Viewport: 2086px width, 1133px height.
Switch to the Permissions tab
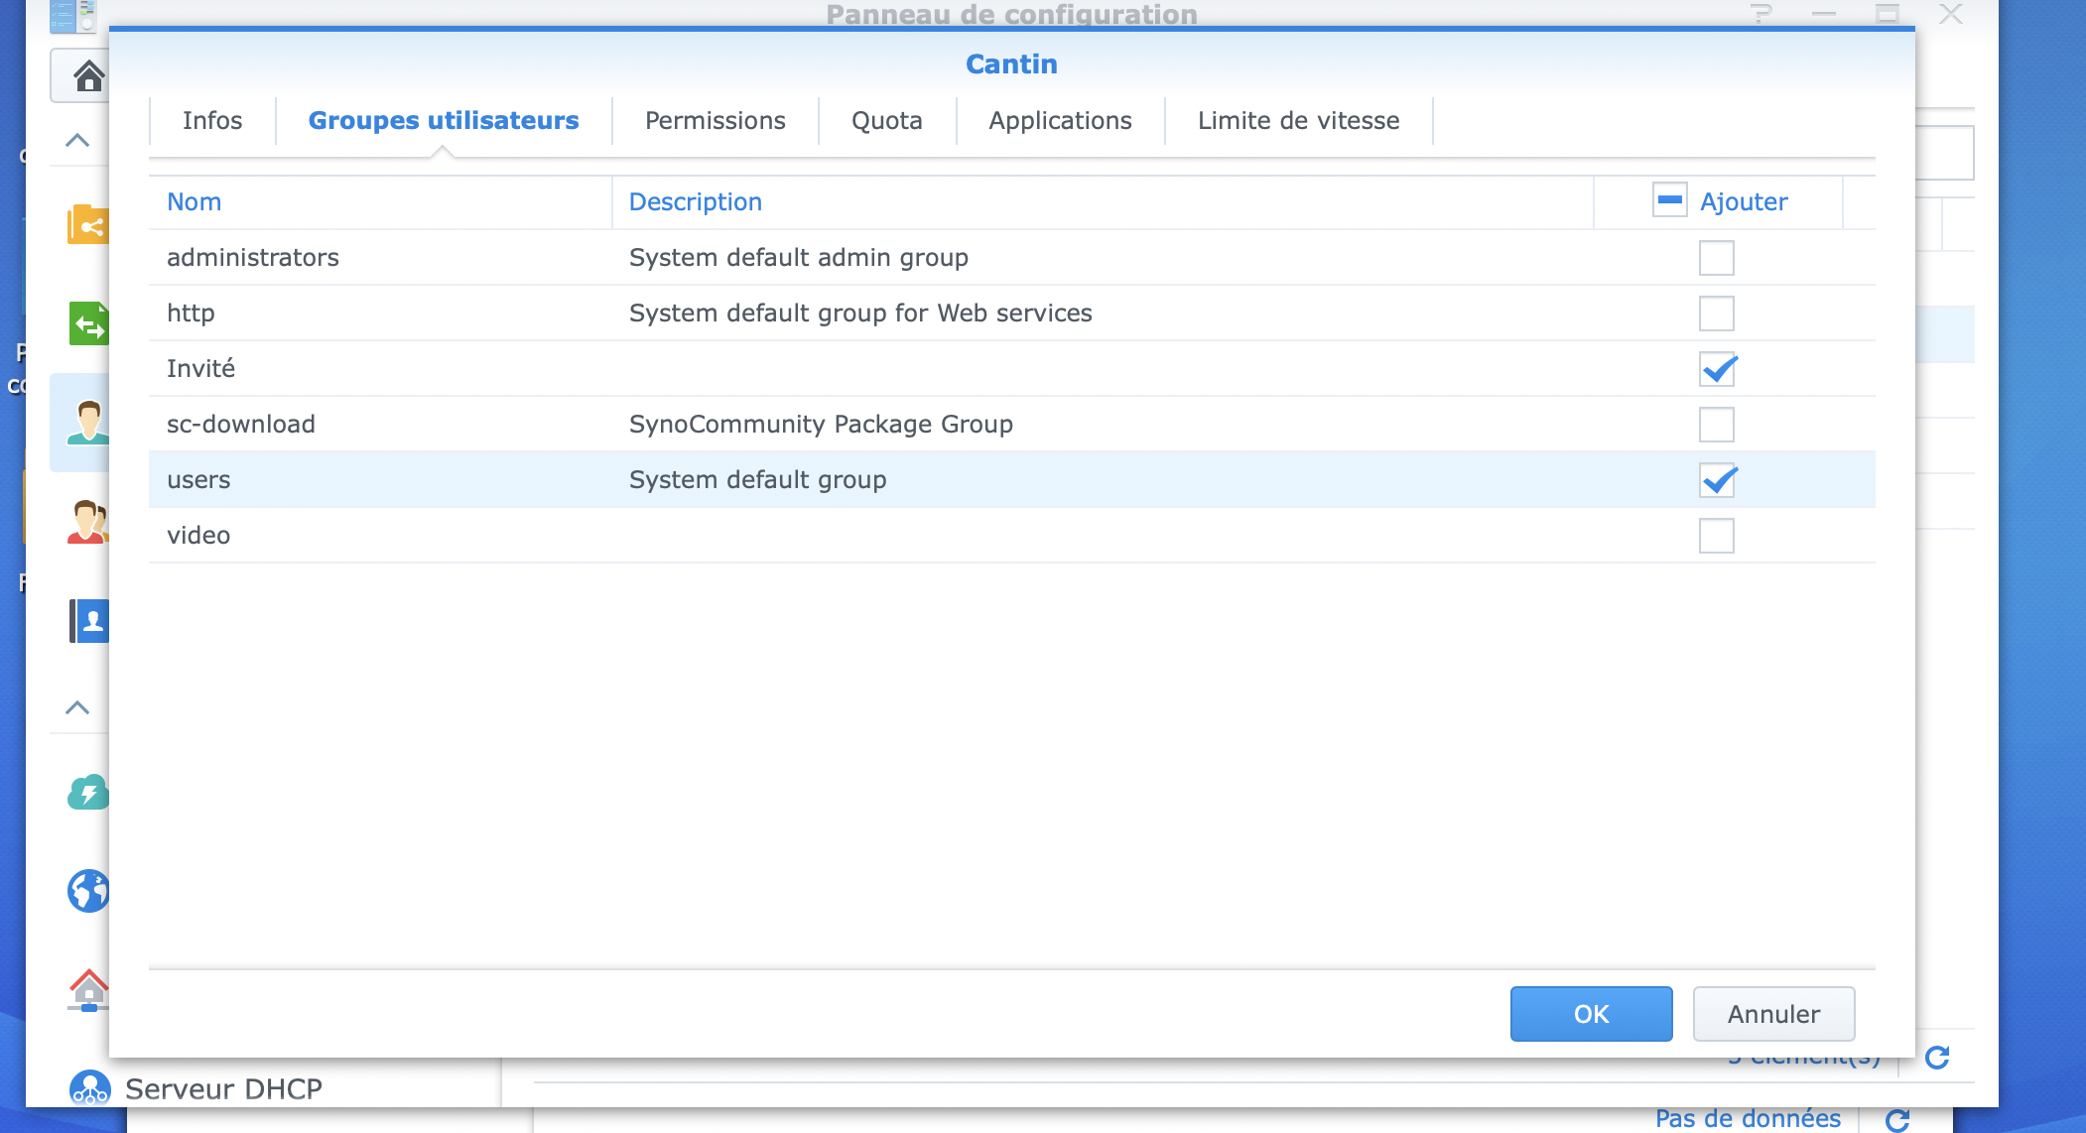715,121
